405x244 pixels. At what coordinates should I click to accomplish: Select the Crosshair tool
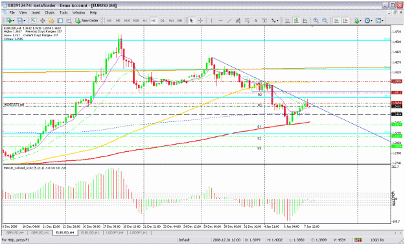point(200,20)
